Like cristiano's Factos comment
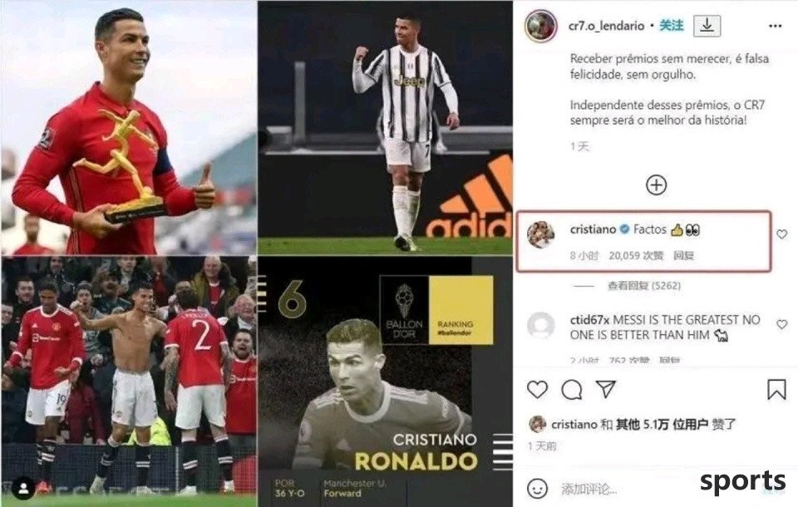798x507 pixels. coord(782,234)
